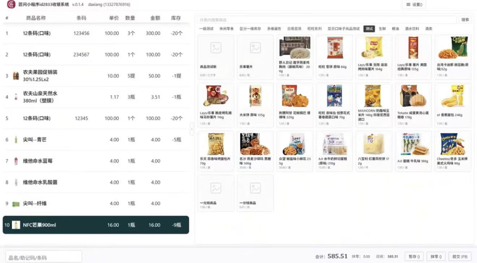Open the 酒类 category tab
Image resolution: width=477 pixels, height=263 pixels.
tap(429, 29)
